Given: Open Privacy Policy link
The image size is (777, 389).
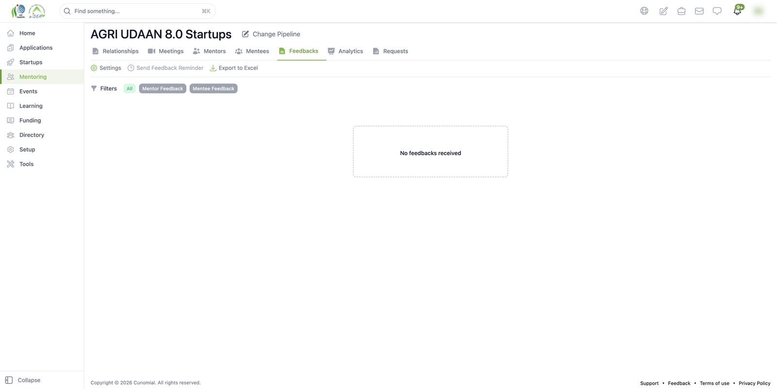Looking at the screenshot, I should 755,383.
